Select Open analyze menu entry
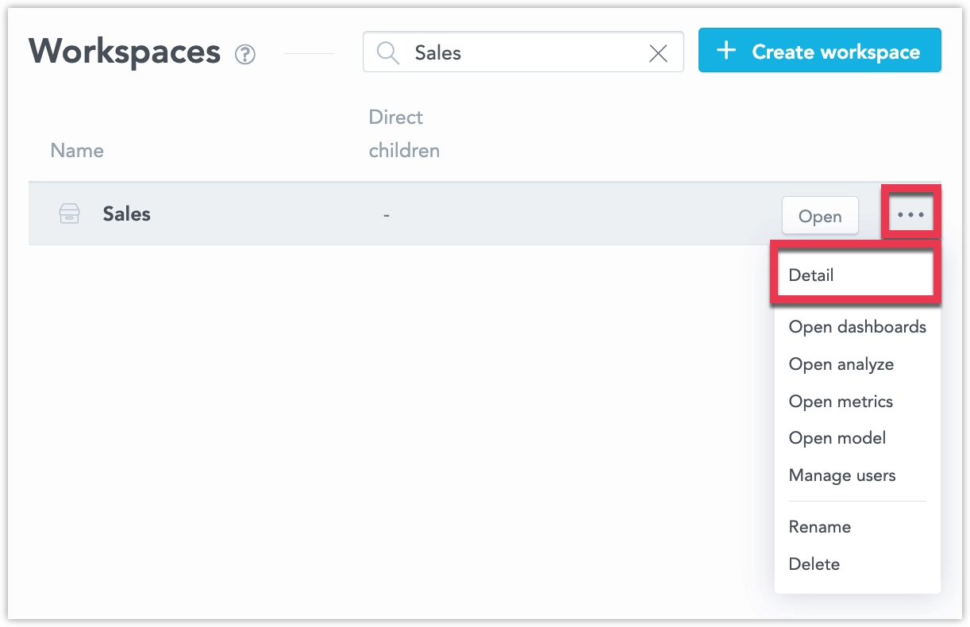This screenshot has width=970, height=627. click(841, 364)
